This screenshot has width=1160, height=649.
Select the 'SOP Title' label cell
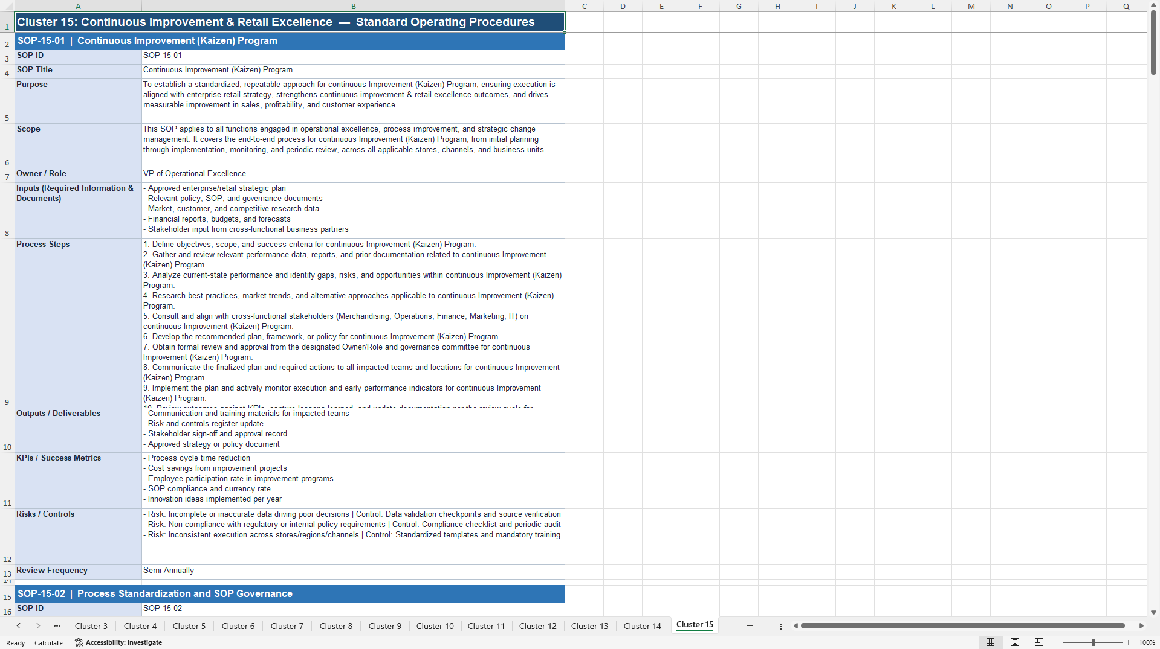(78, 71)
